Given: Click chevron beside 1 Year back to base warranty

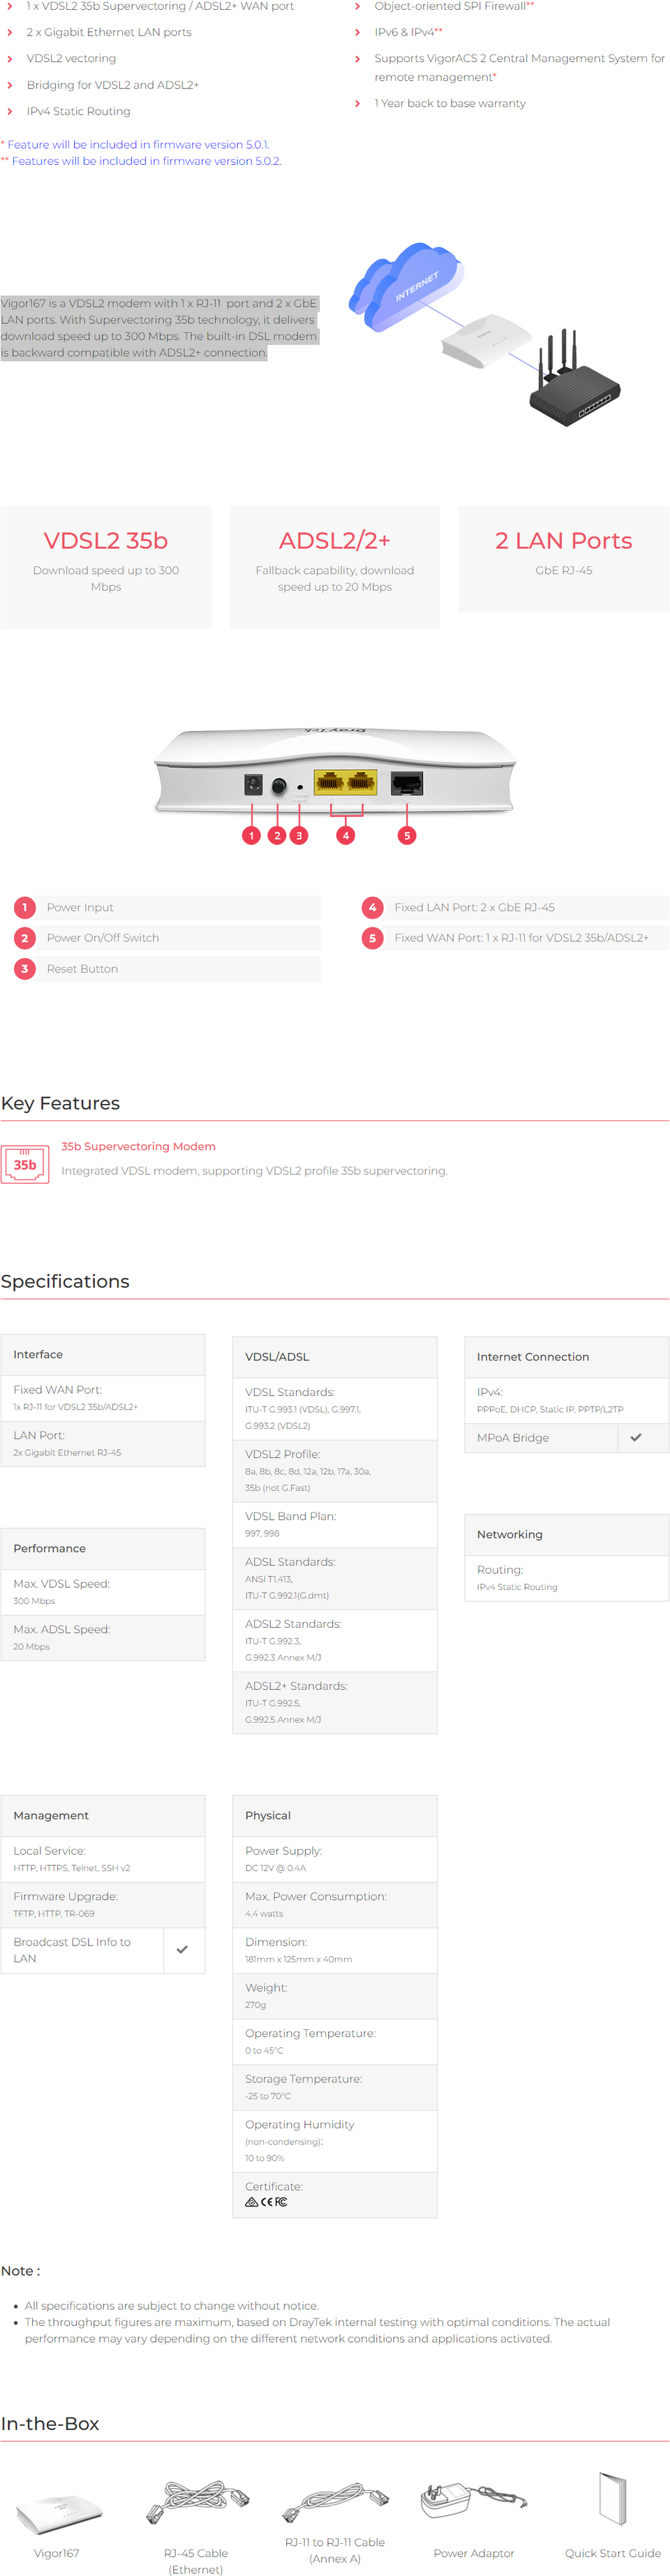Looking at the screenshot, I should 358,103.
